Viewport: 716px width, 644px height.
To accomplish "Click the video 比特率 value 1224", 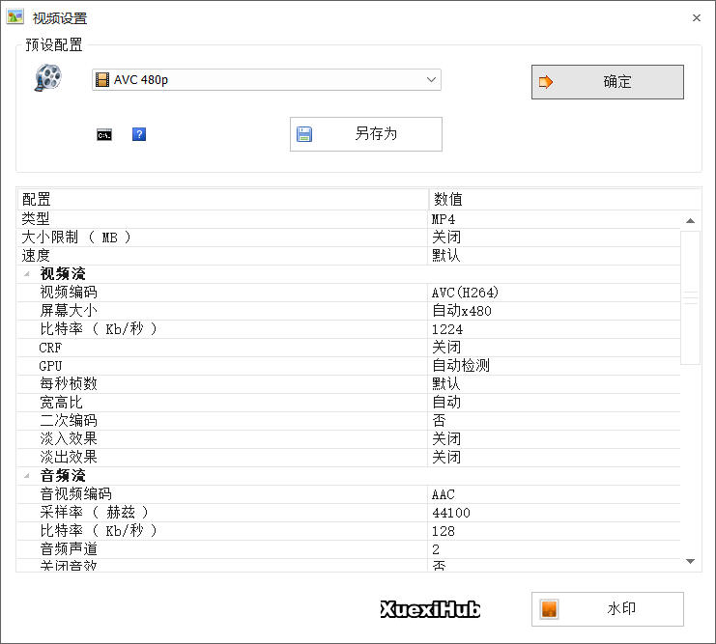I will pos(446,329).
